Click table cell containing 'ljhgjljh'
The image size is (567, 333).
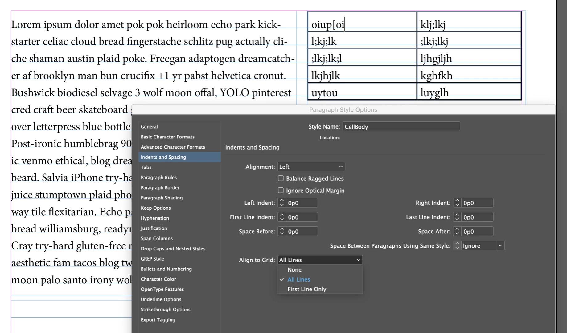tap(469, 57)
